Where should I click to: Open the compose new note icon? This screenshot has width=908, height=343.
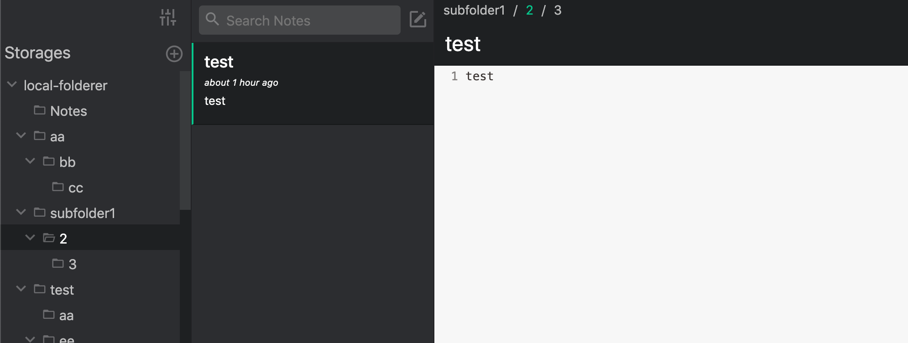418,20
